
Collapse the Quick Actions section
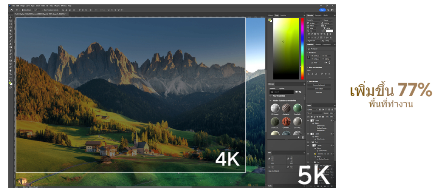pyautogui.click(x=308, y=81)
